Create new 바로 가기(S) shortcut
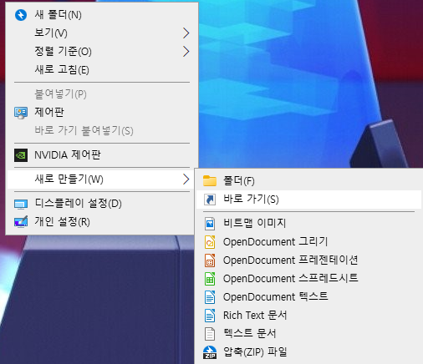The image size is (423, 364). (308, 200)
